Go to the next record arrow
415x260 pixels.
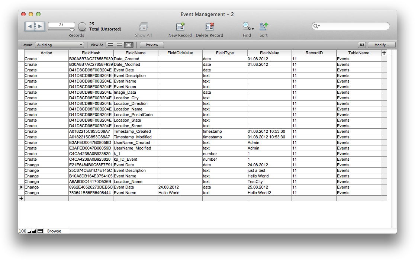pyautogui.click(x=40, y=26)
